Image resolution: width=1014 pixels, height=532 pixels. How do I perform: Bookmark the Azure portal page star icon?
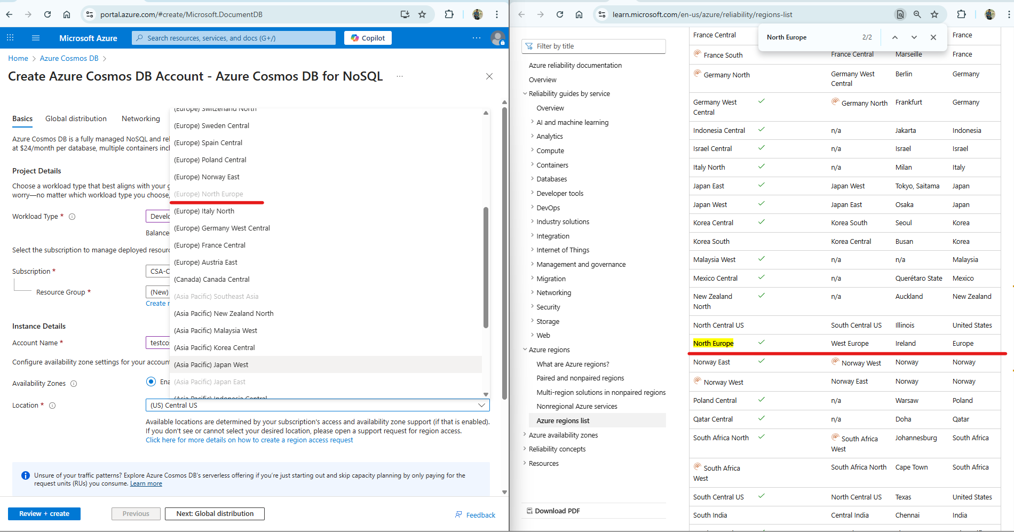422,14
